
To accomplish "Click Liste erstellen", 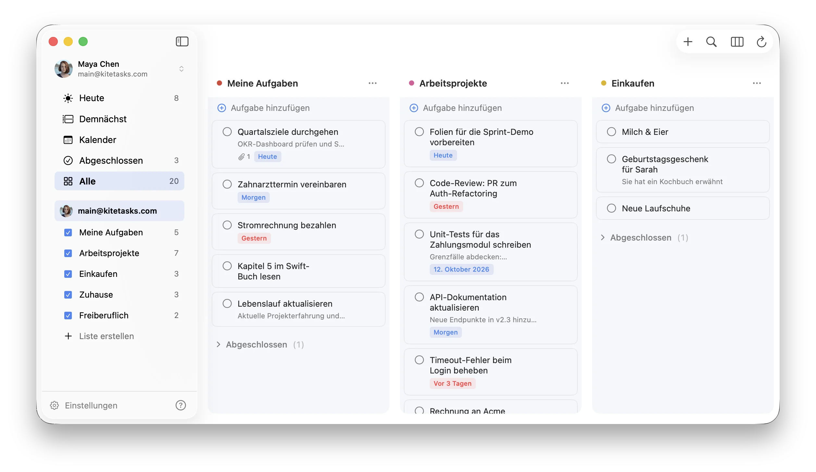I will point(99,336).
